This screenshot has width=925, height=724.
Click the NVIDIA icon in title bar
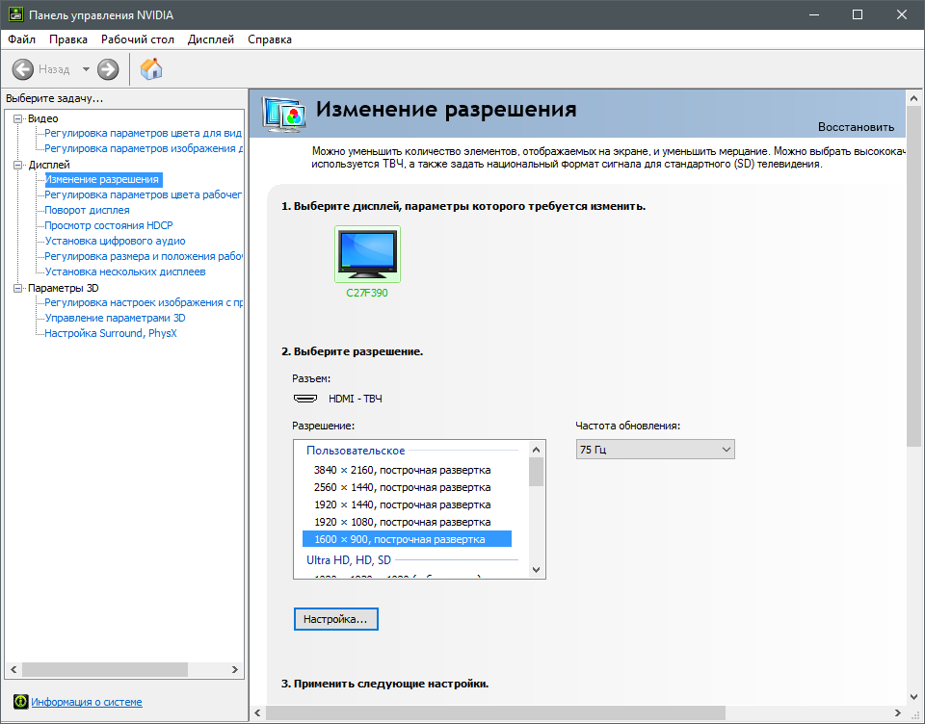tap(16, 14)
